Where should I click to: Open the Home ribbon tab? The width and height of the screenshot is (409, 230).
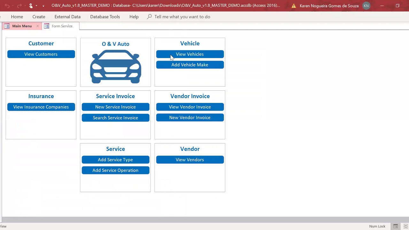pos(17,17)
